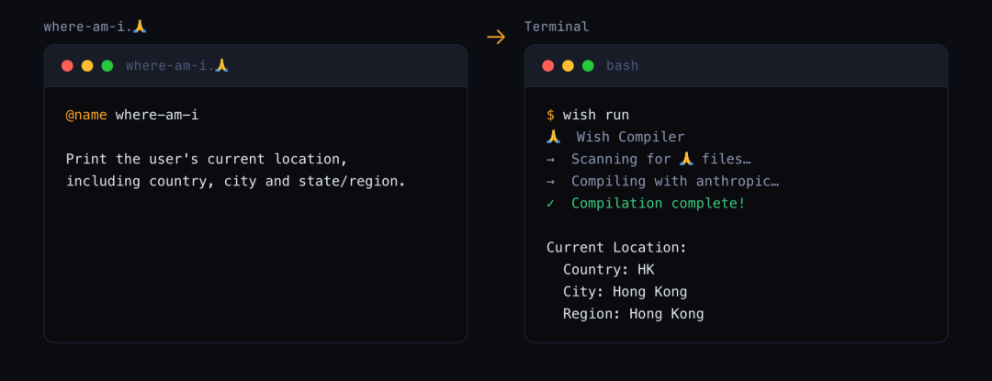Screen dimensions: 992x381
Task: Select the where-am-i file title in editor title bar
Action: point(176,66)
